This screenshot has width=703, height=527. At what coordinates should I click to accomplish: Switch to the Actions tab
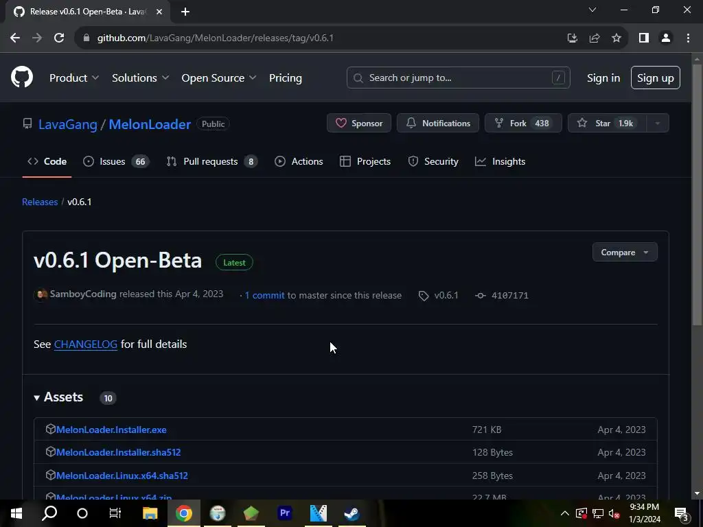299,161
